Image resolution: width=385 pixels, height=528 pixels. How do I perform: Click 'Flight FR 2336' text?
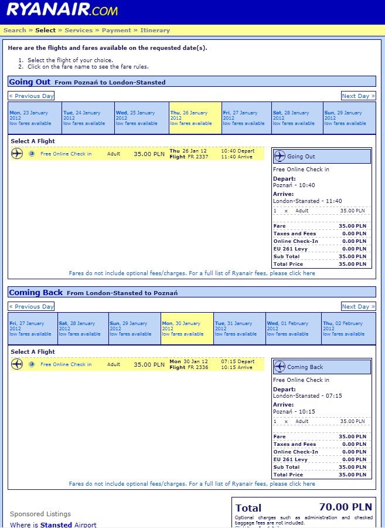pos(189,367)
